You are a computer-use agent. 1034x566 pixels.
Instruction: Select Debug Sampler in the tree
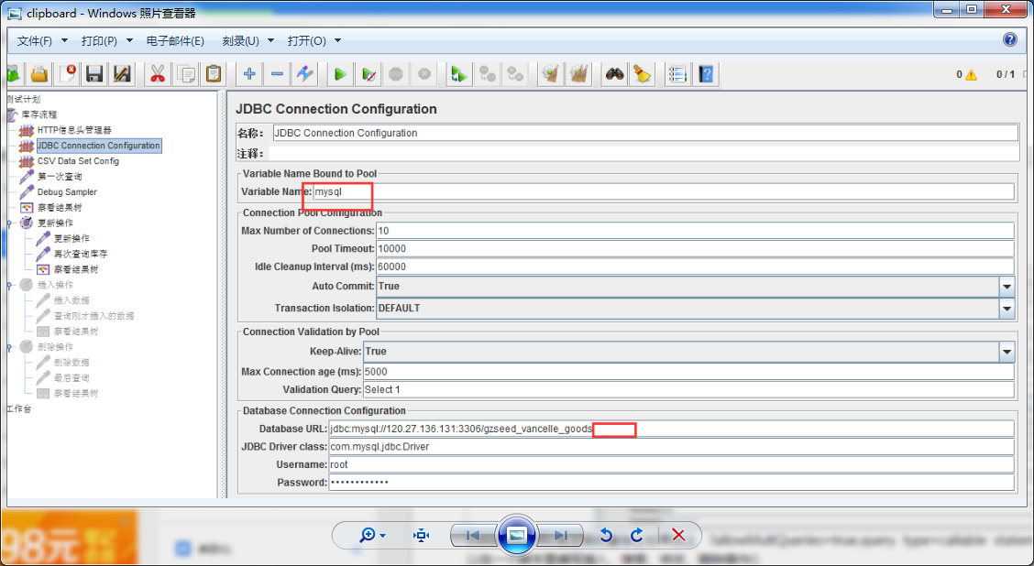click(x=67, y=192)
